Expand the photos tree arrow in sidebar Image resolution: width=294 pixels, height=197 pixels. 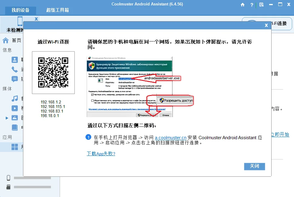7,118
